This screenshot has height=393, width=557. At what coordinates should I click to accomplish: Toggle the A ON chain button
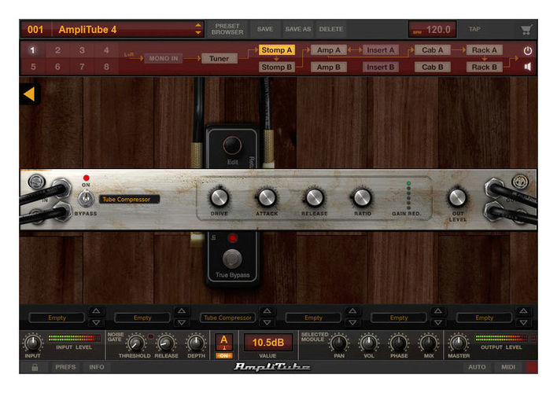[x=223, y=346]
